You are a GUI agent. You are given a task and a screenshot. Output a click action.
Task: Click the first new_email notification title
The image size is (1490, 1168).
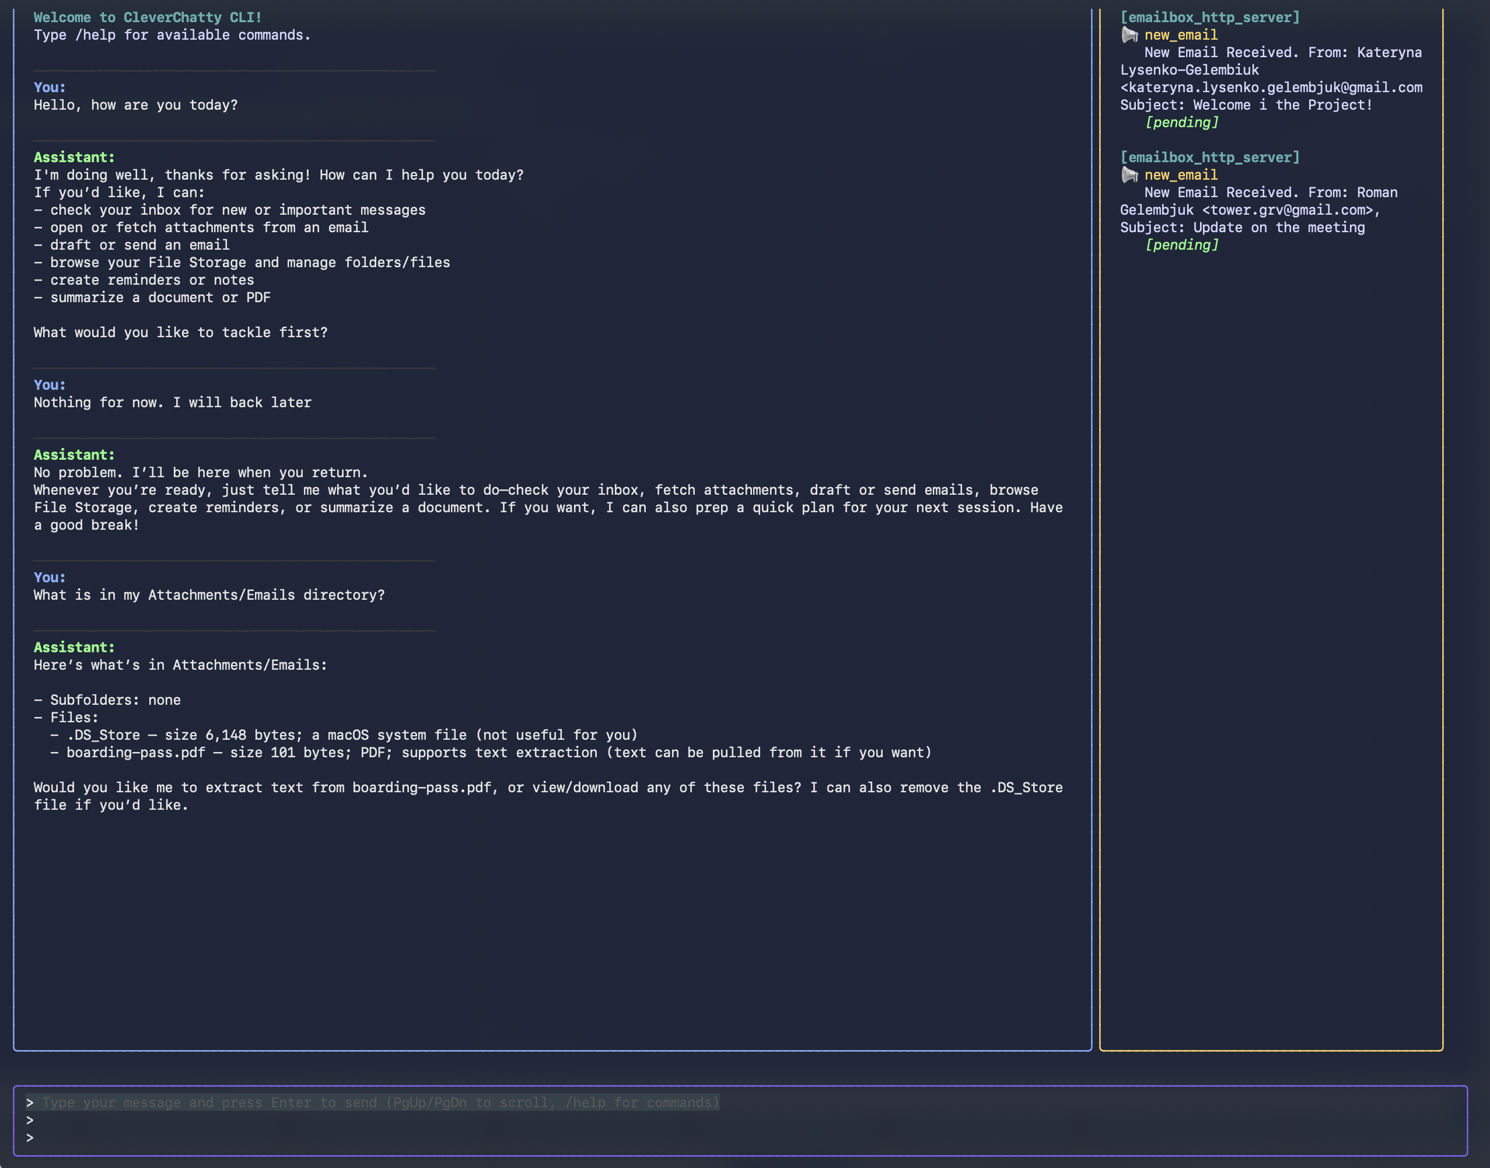1180,35
